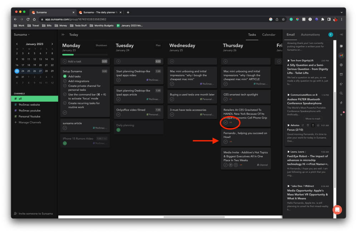The image size is (357, 233).
Task: Mark 'sunsama article' task complete
Action: tap(65, 128)
